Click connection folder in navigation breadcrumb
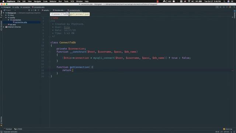 (25, 7)
